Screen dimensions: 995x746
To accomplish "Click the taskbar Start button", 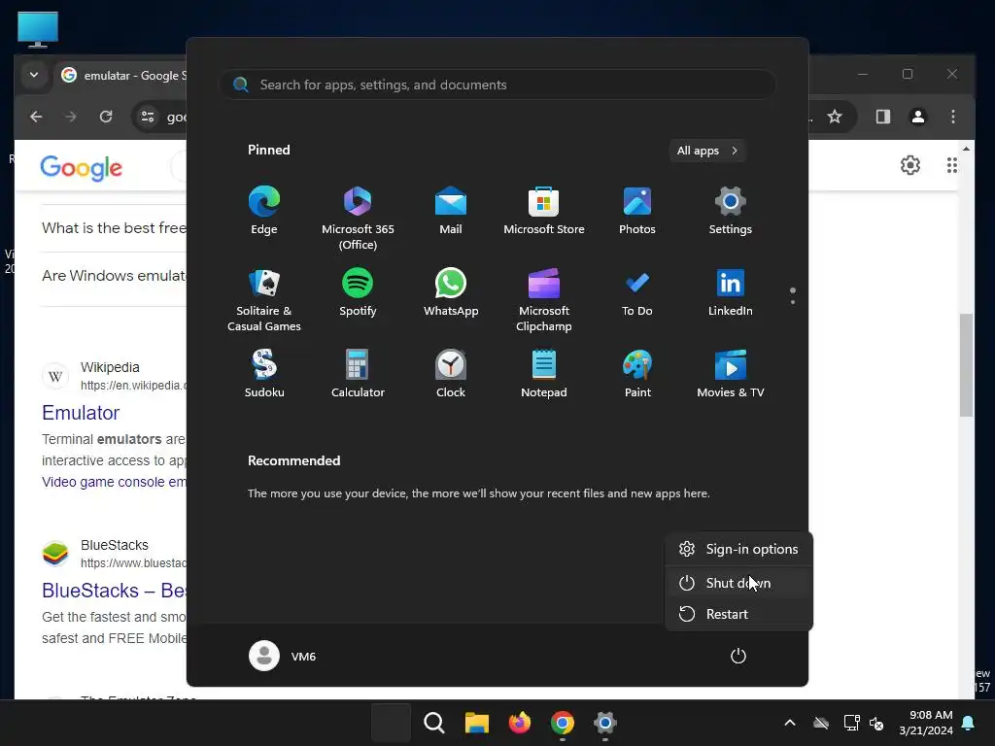I will (x=391, y=723).
